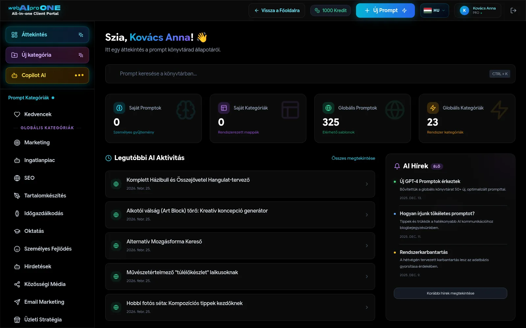Open the Áttekintés sidebar item

(47, 35)
